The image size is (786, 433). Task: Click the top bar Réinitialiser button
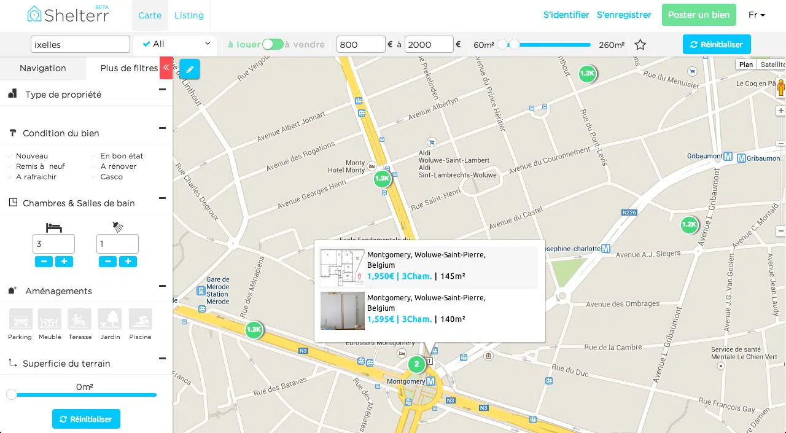pyautogui.click(x=717, y=44)
